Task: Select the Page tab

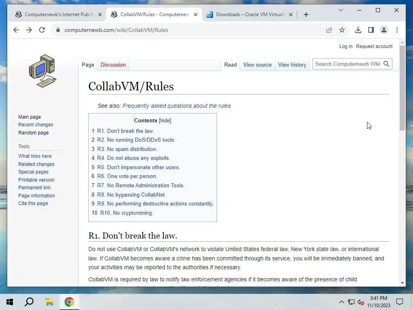Action: click(x=88, y=65)
